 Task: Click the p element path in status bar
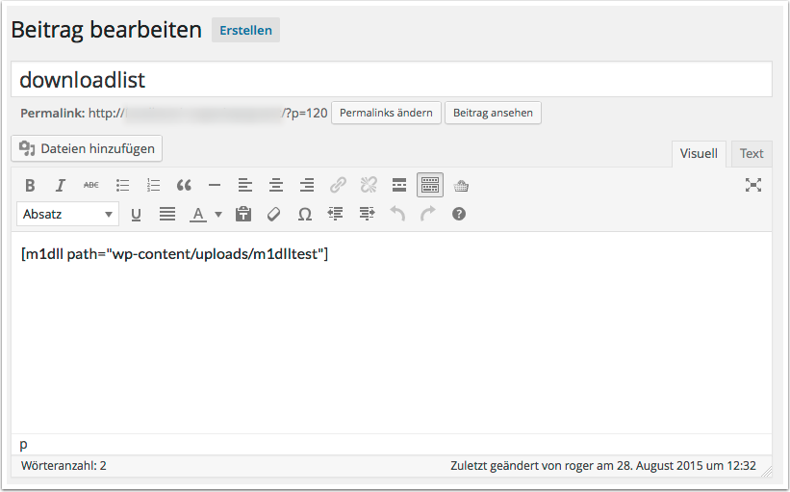pyautogui.click(x=24, y=445)
